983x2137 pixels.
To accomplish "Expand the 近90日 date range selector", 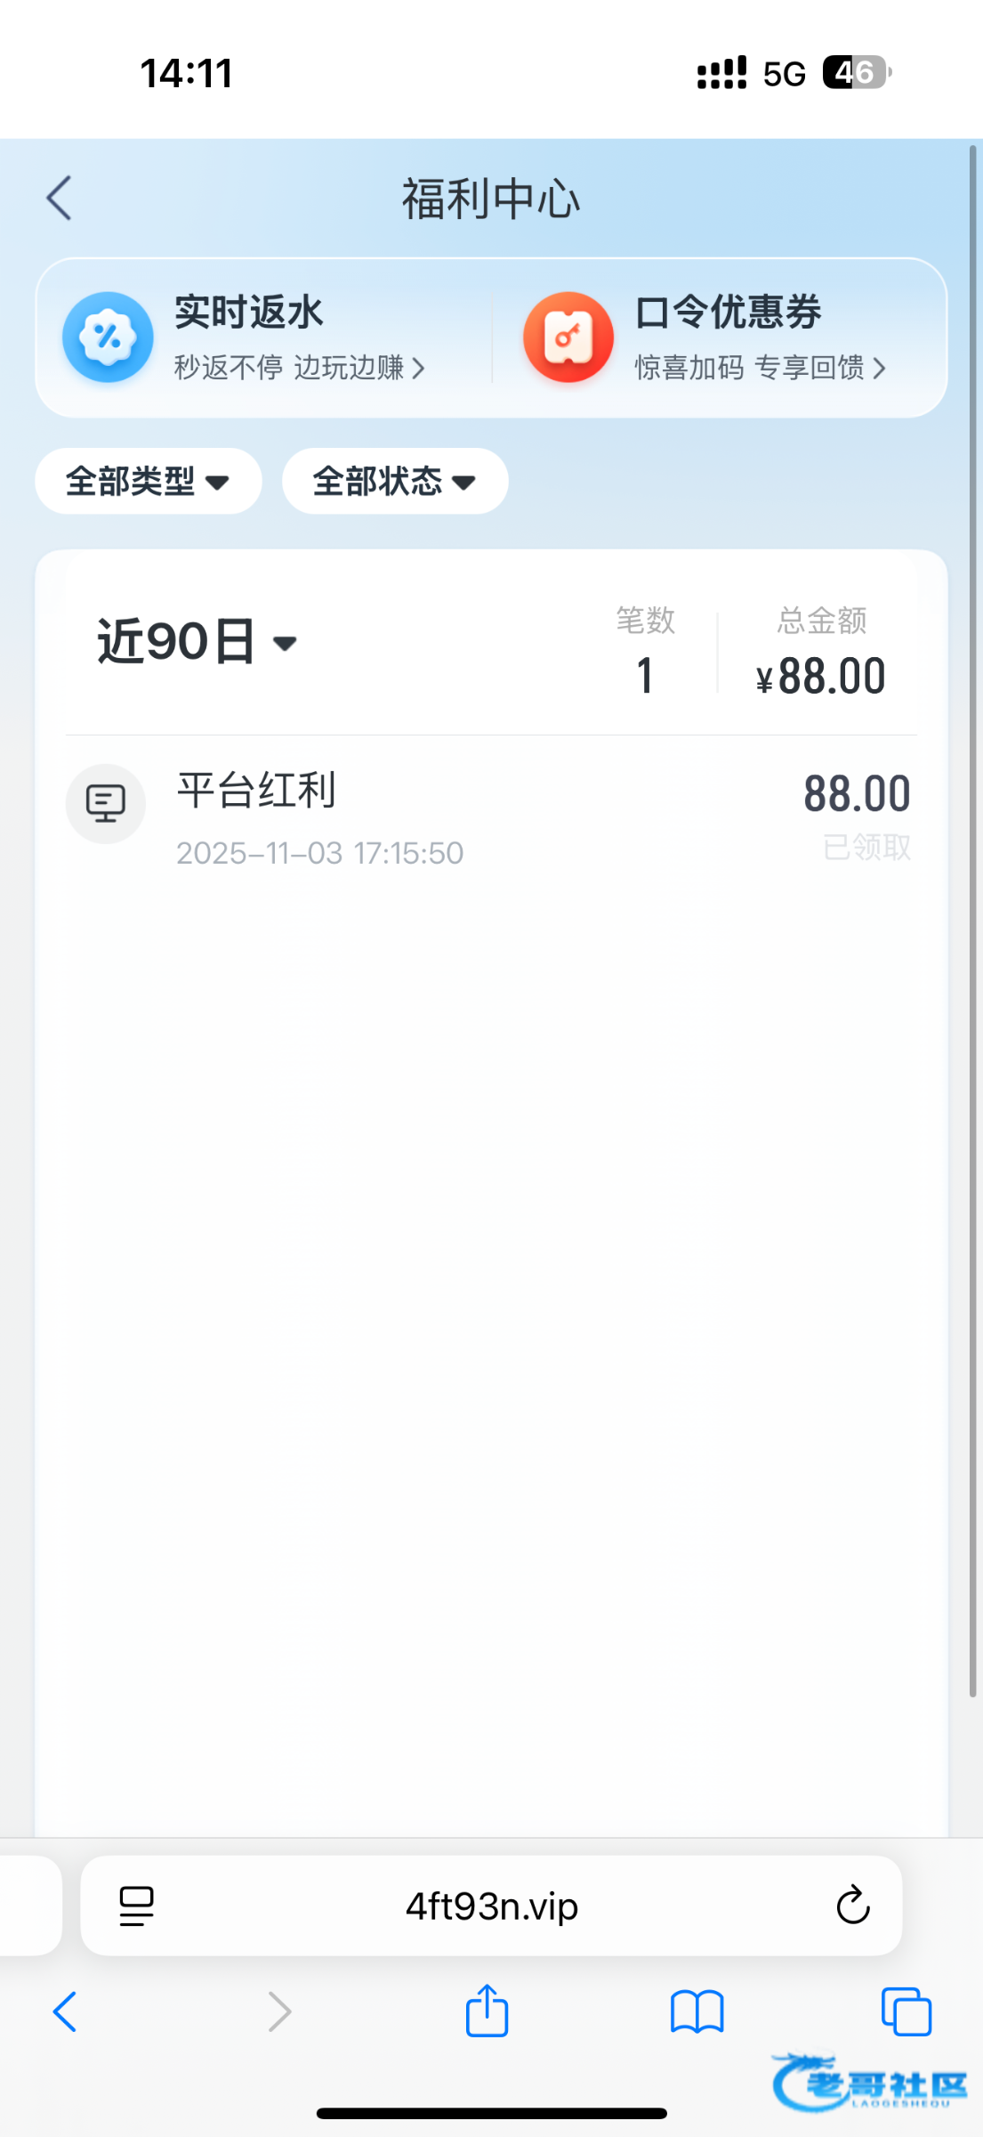I will coord(197,642).
